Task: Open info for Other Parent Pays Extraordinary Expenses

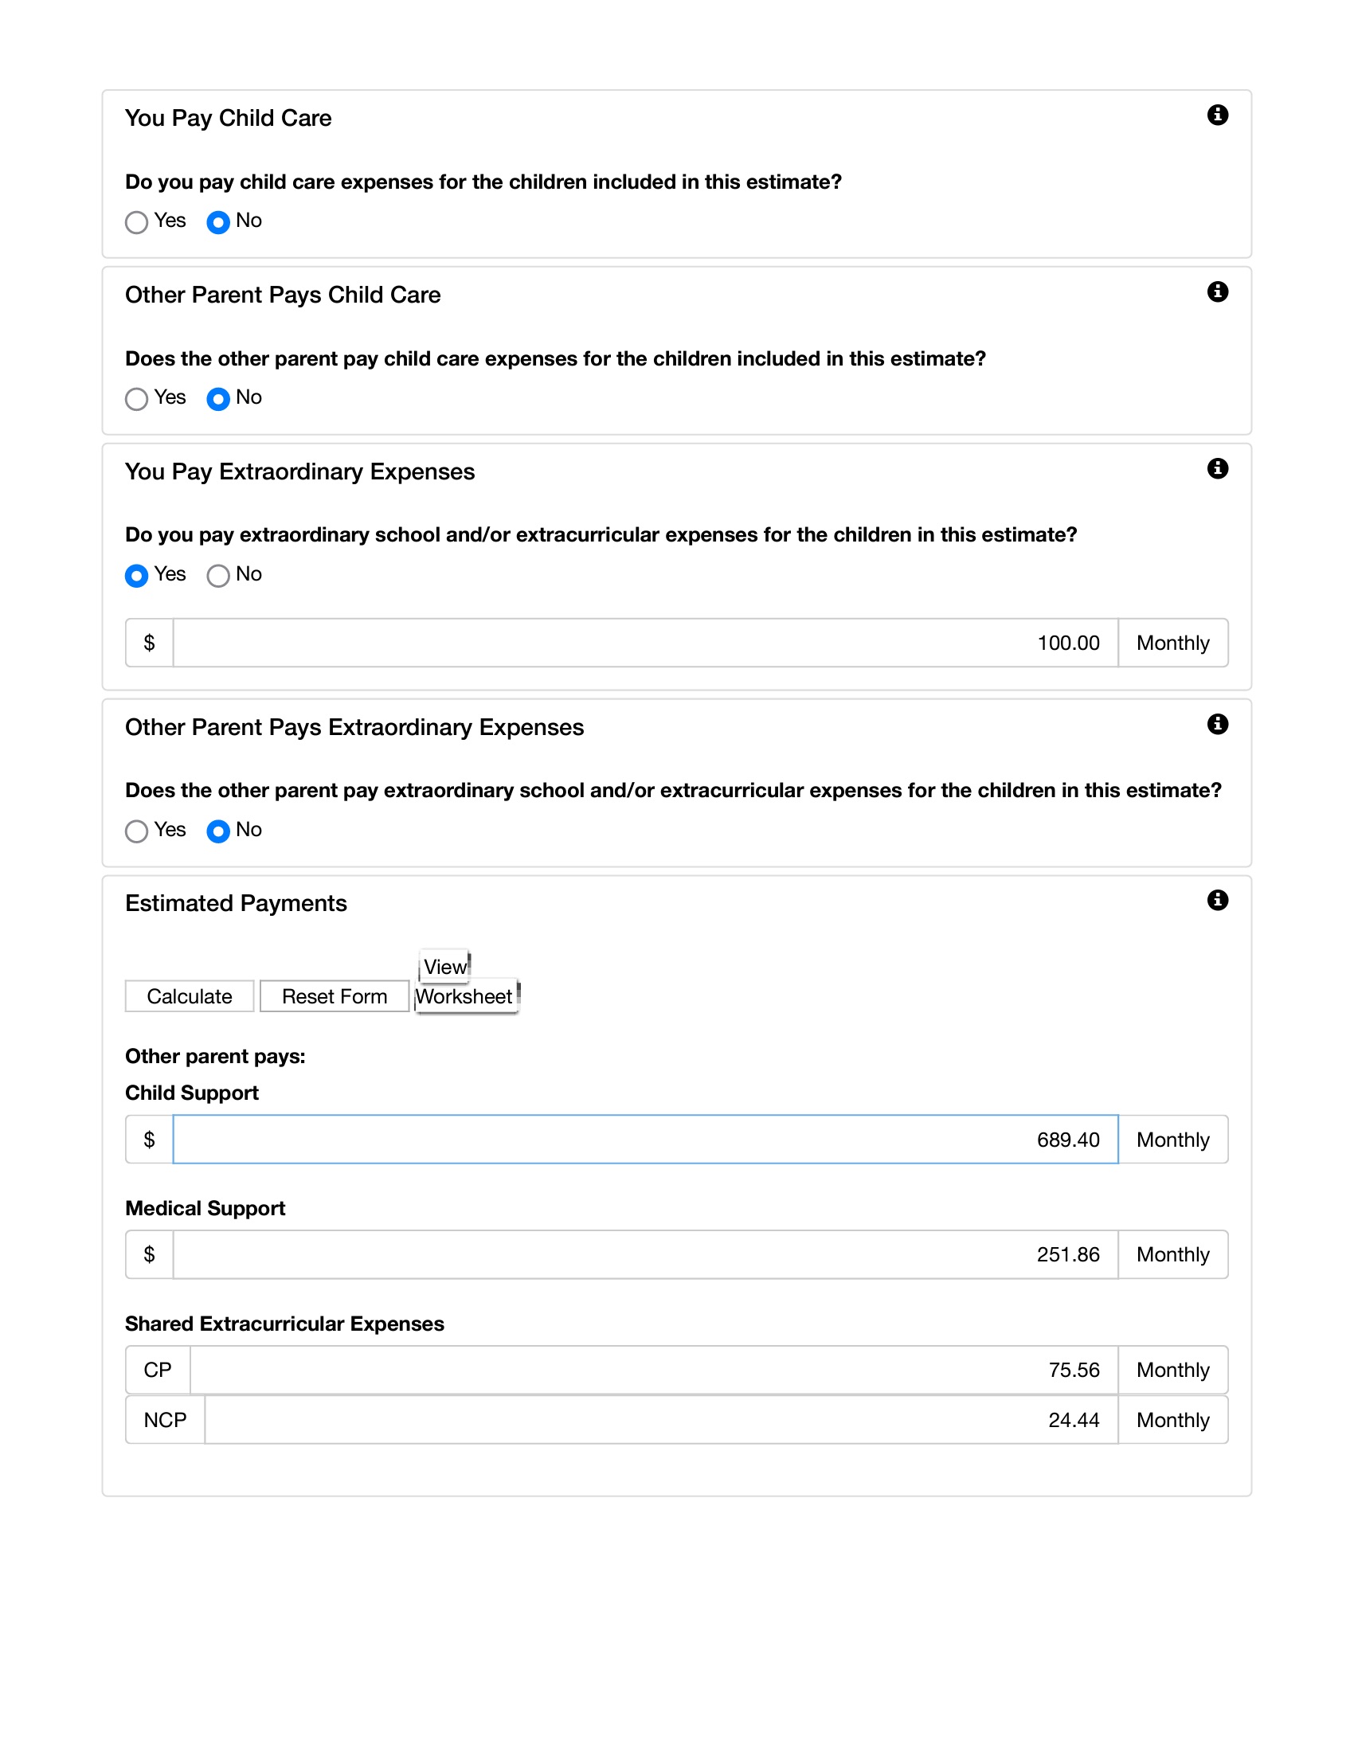Action: (1217, 725)
